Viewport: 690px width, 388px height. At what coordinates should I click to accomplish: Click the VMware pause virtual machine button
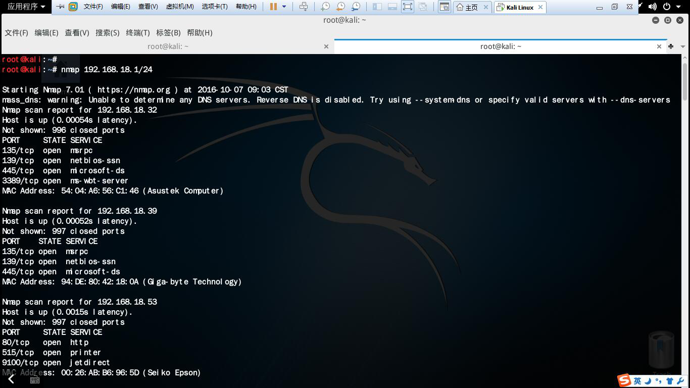tap(273, 7)
